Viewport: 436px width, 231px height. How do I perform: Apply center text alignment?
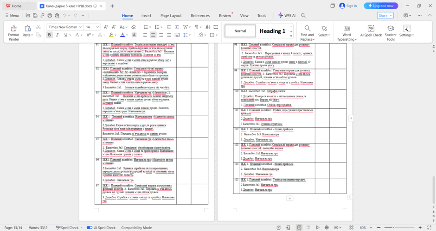(153, 35)
